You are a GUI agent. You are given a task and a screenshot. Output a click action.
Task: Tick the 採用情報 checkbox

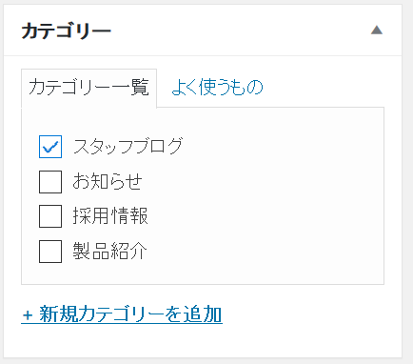50,216
